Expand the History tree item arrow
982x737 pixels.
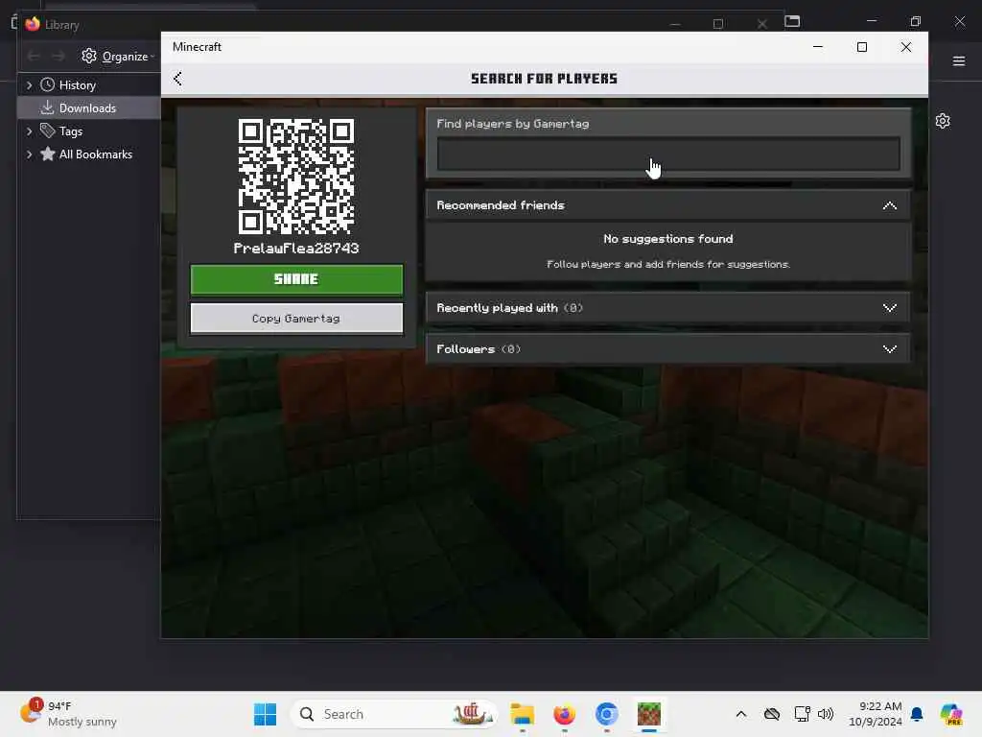29,85
